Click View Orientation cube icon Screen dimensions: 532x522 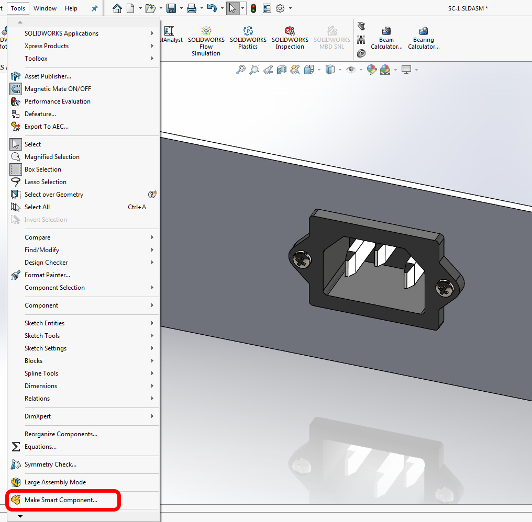[309, 70]
